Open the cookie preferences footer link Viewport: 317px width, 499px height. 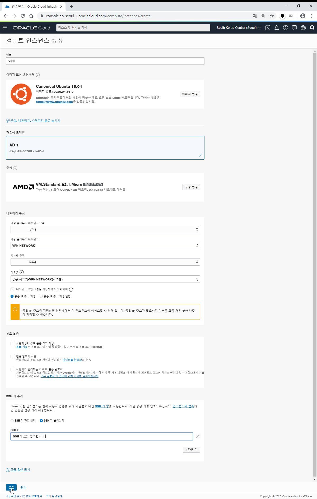pyautogui.click(x=54, y=496)
